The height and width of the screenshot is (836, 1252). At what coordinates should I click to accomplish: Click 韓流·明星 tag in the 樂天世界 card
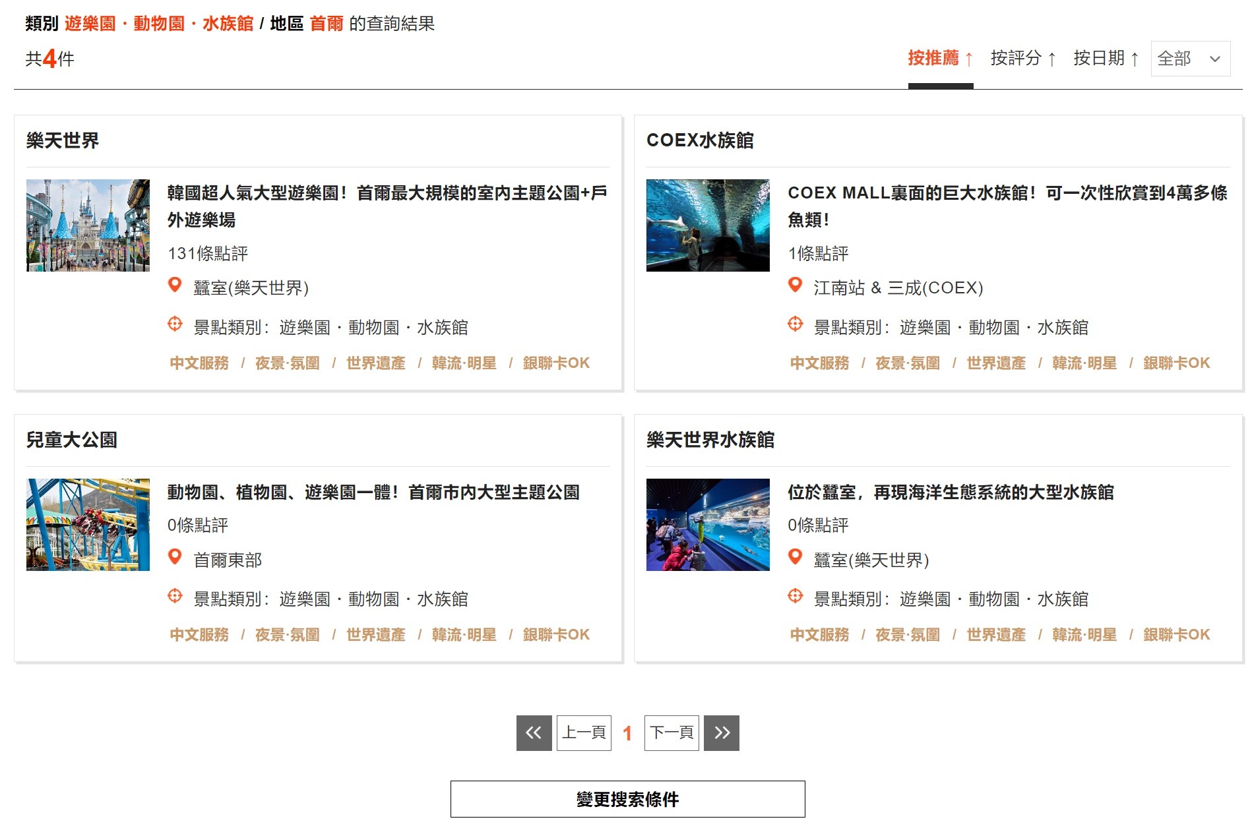point(464,363)
